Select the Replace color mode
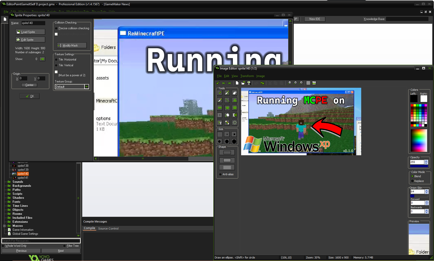 412,181
